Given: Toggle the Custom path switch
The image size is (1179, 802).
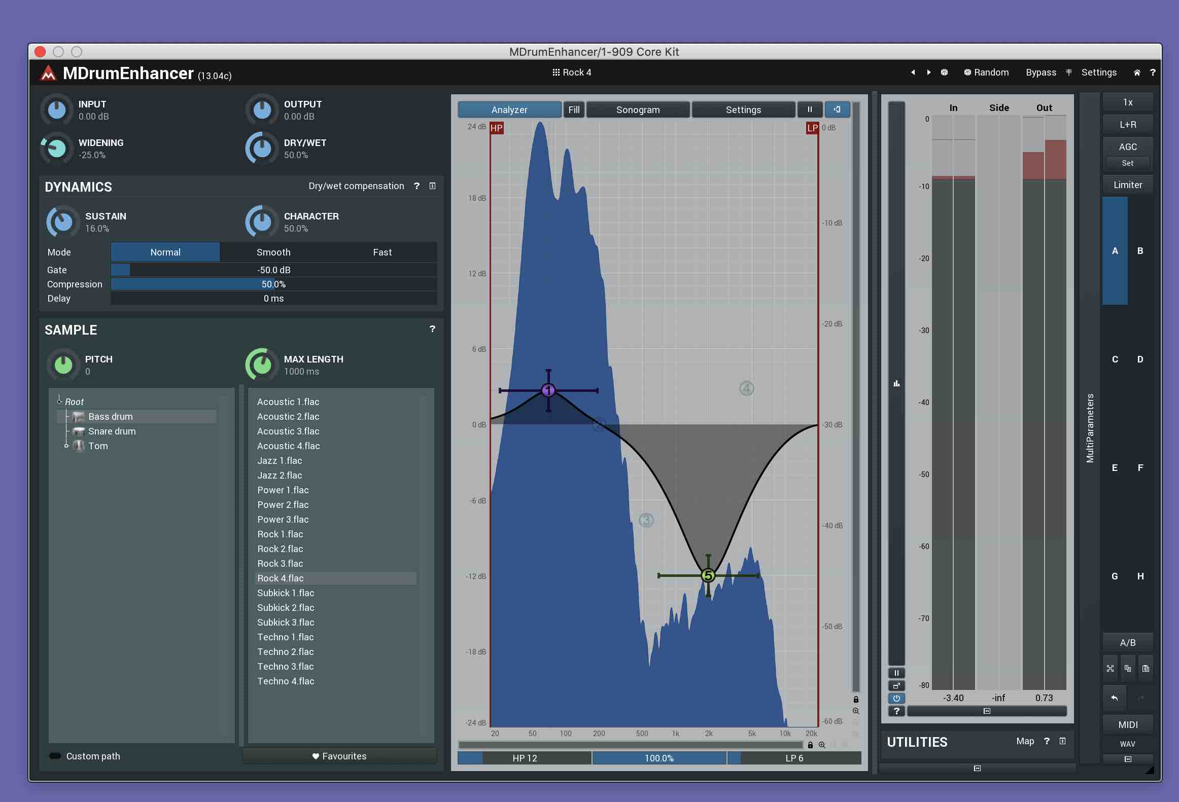Looking at the screenshot, I should point(55,756).
